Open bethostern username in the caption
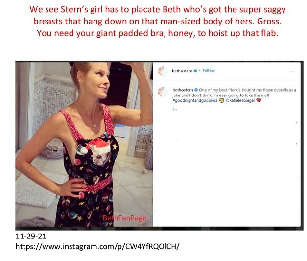Screen dimensions: 307x261 coord(183,90)
